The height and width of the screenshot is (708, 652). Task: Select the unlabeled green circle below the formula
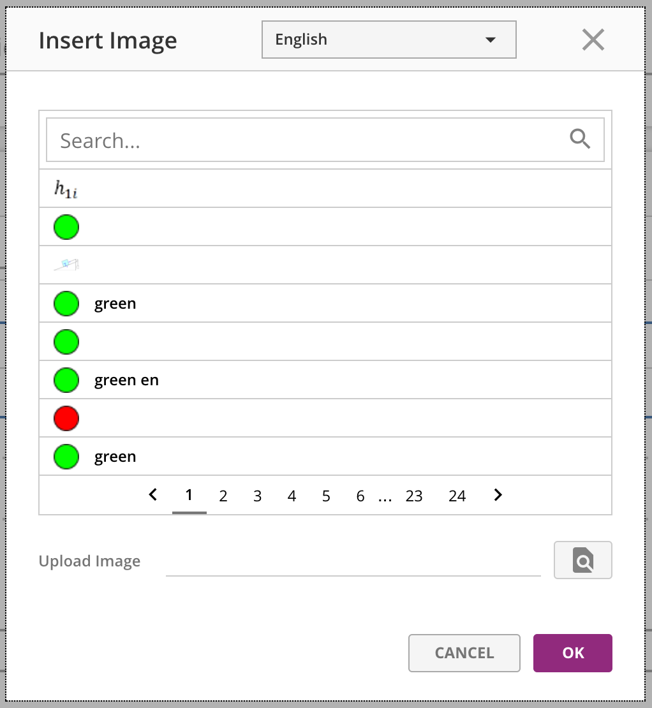pos(66,227)
